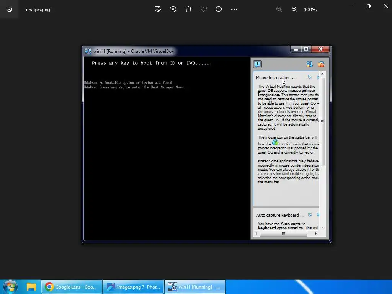Click the right arrow of the horizontal scrollbar
Image resolution: width=392 pixels, height=294 pixels.
pyautogui.click(x=316, y=234)
